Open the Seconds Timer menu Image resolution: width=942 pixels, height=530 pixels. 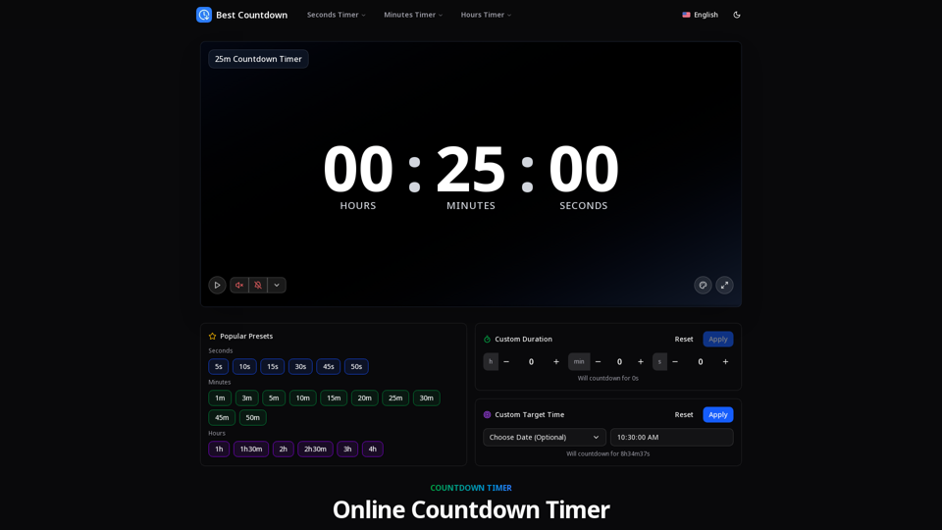[x=336, y=15]
